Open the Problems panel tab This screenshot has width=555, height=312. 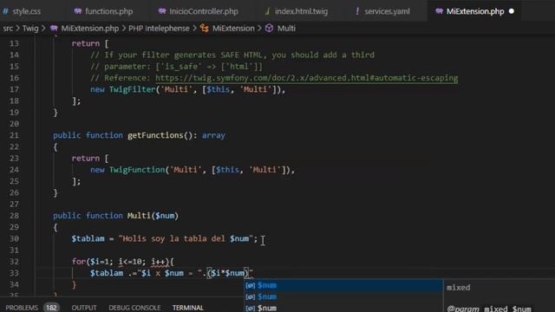coord(22,308)
